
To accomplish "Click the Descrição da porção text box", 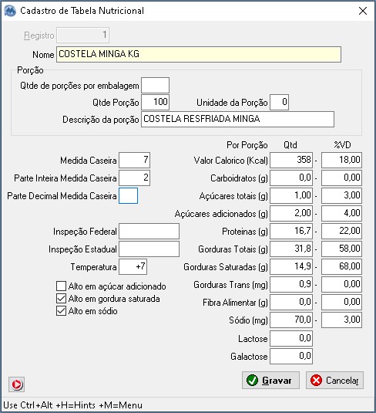I will pos(237,120).
